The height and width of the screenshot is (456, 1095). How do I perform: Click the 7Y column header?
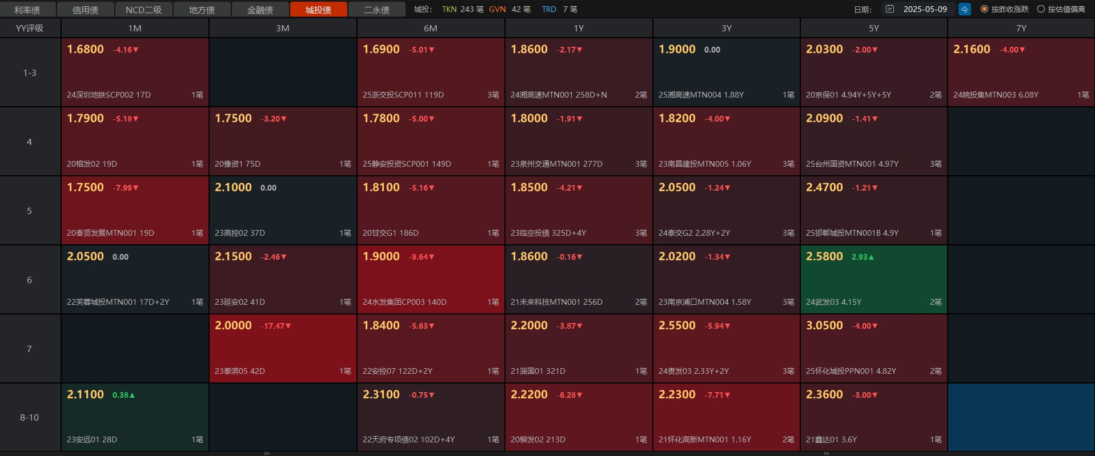[x=1021, y=28]
